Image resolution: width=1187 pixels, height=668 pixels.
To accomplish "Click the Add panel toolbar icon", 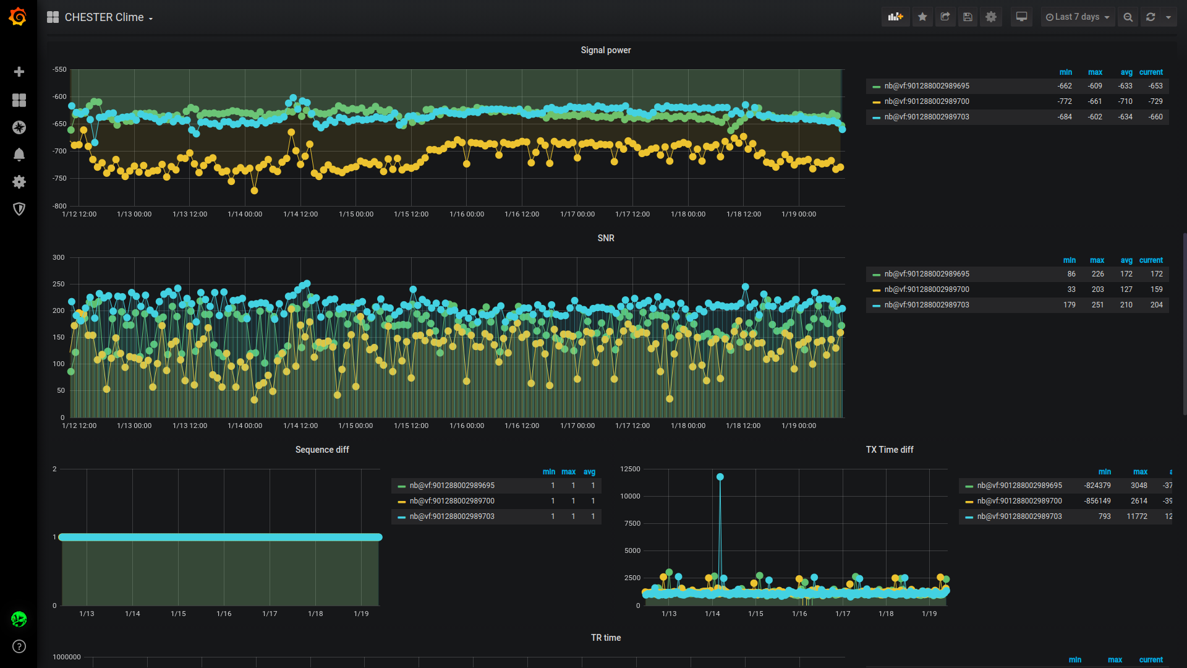I will (895, 17).
